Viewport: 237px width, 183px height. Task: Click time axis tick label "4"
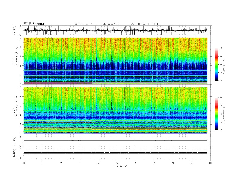(x=98, y=163)
